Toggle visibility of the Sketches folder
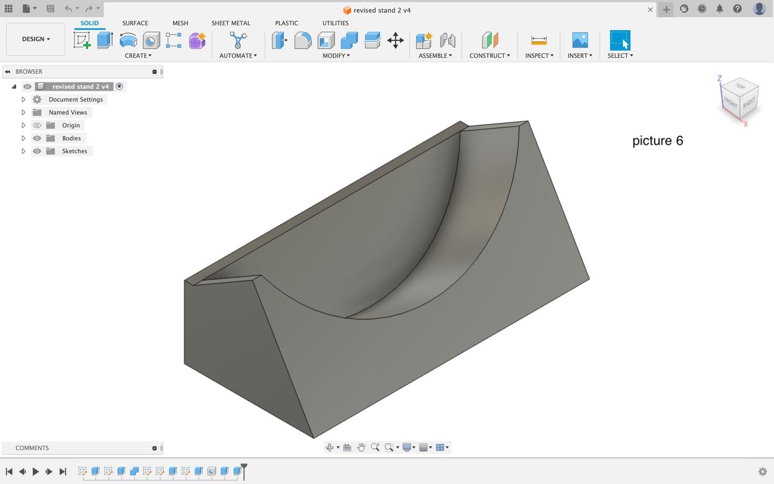774x484 pixels. (x=37, y=151)
